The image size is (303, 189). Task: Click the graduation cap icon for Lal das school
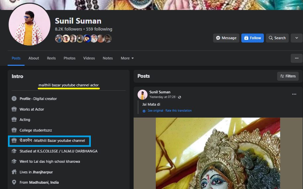pos(14,161)
